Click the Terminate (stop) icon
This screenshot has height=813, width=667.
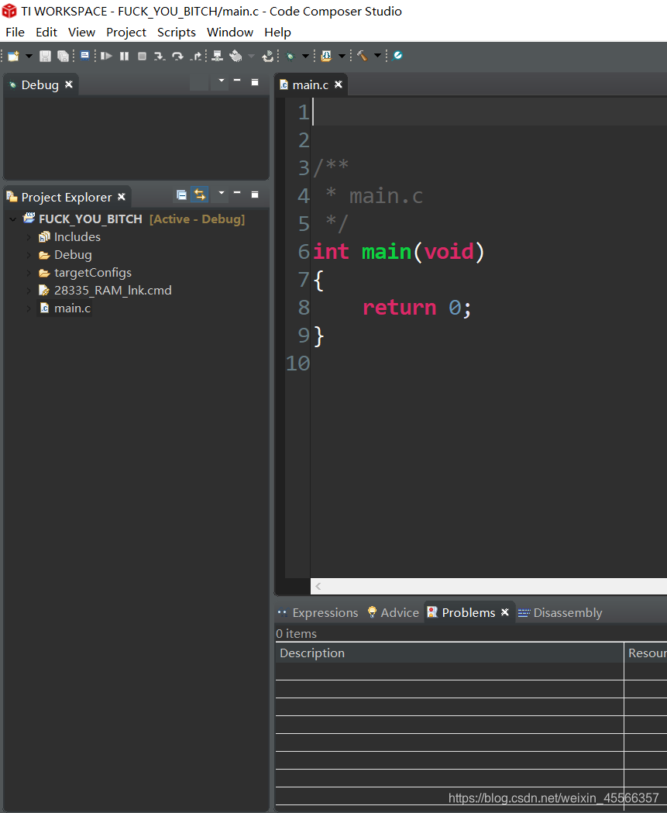(142, 56)
